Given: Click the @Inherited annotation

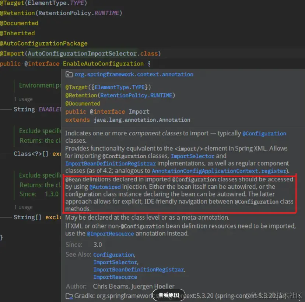Looking at the screenshot, I should 17,33.
